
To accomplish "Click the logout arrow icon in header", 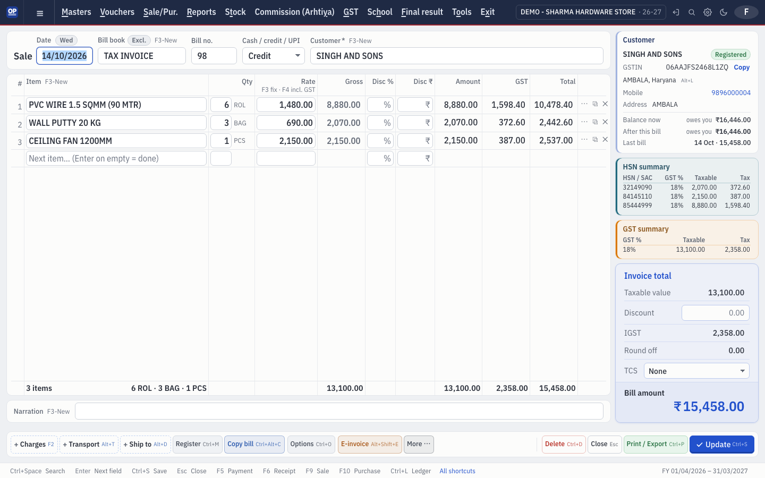I will (x=676, y=12).
